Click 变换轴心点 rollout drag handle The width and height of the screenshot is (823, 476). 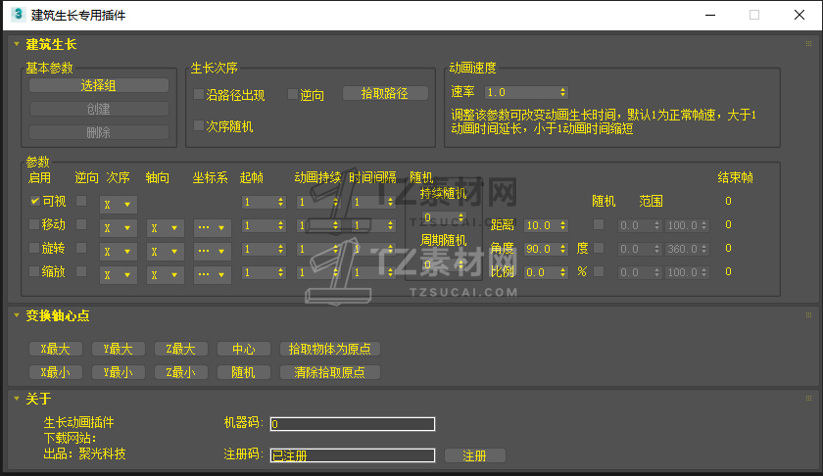click(x=809, y=314)
